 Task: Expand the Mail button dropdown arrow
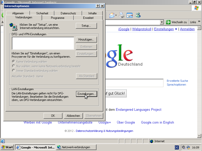[x=116, y=15]
